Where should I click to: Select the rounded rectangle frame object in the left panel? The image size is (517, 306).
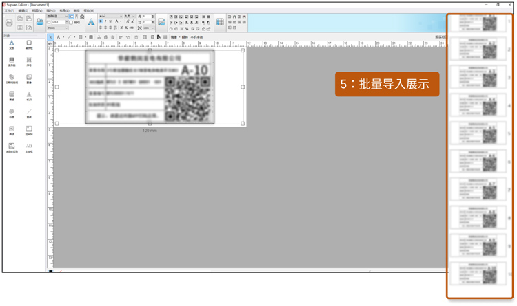(29, 45)
